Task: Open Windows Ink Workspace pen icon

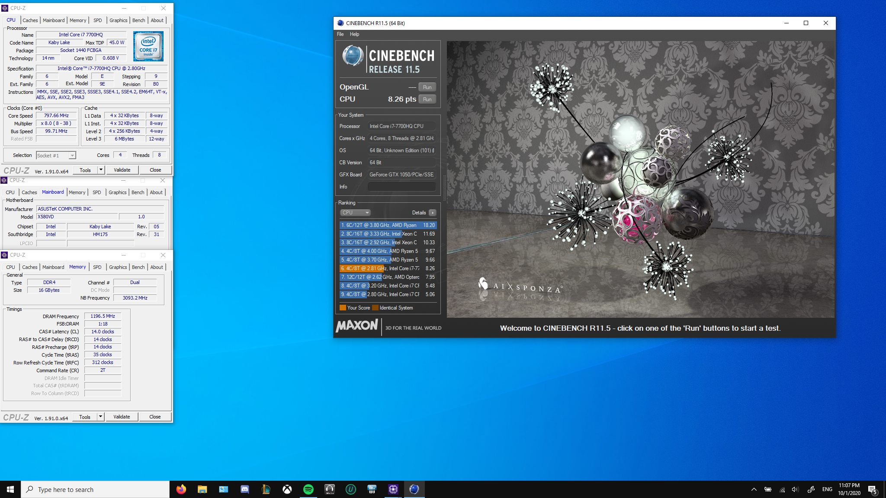Action: coord(811,489)
